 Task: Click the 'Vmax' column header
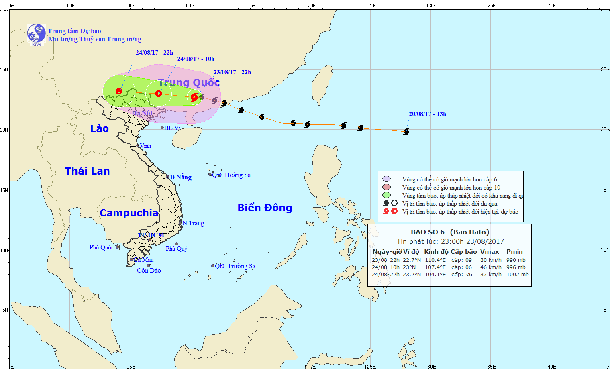(x=490, y=252)
